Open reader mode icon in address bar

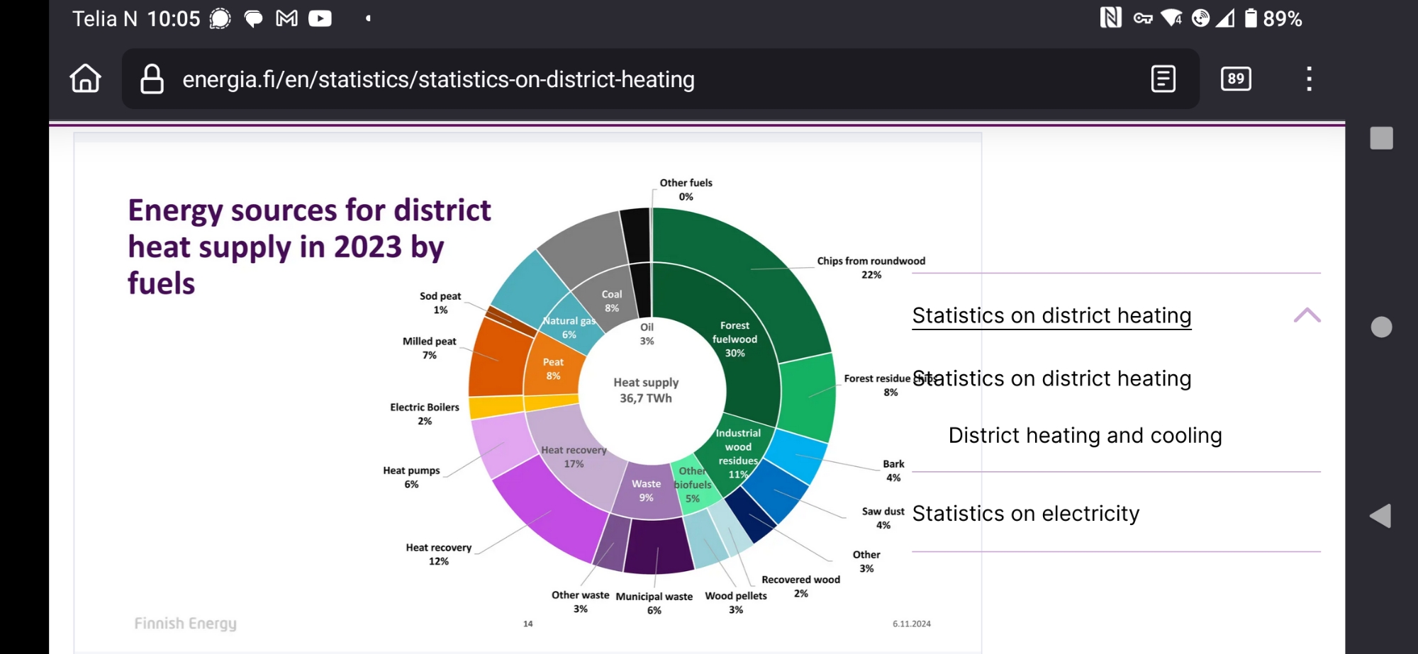[1163, 79]
